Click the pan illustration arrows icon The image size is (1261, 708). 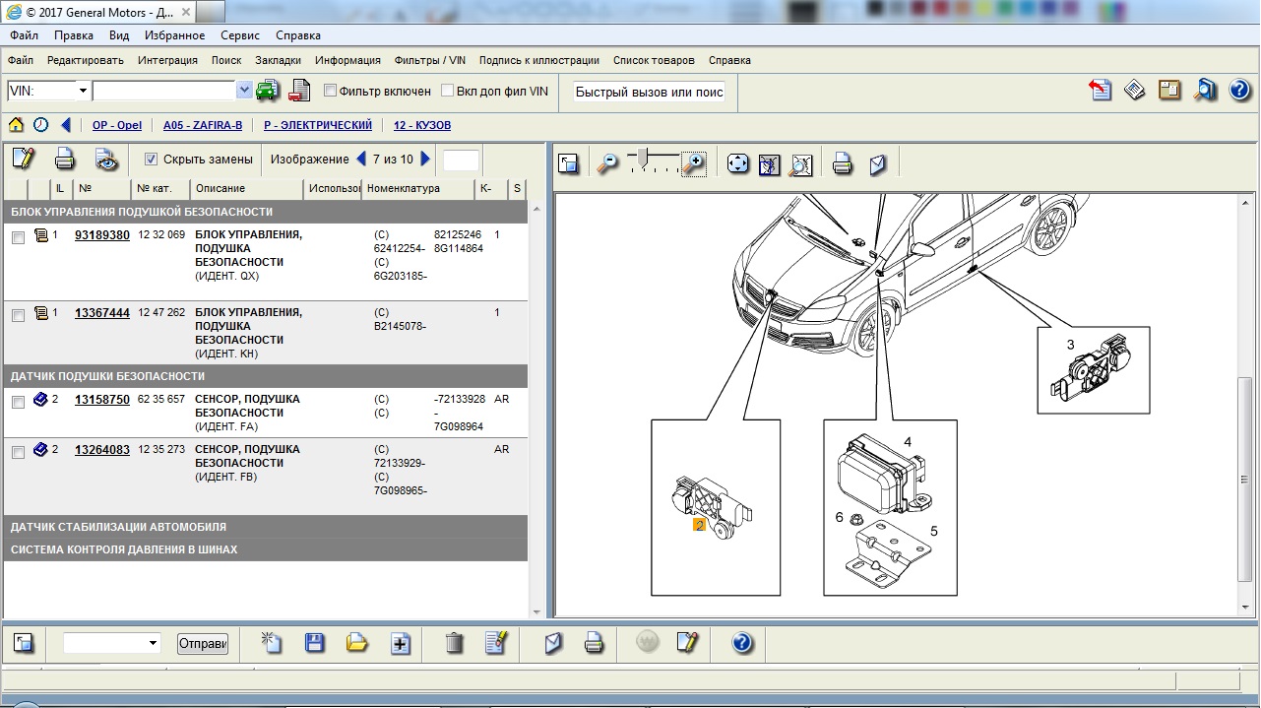[738, 163]
